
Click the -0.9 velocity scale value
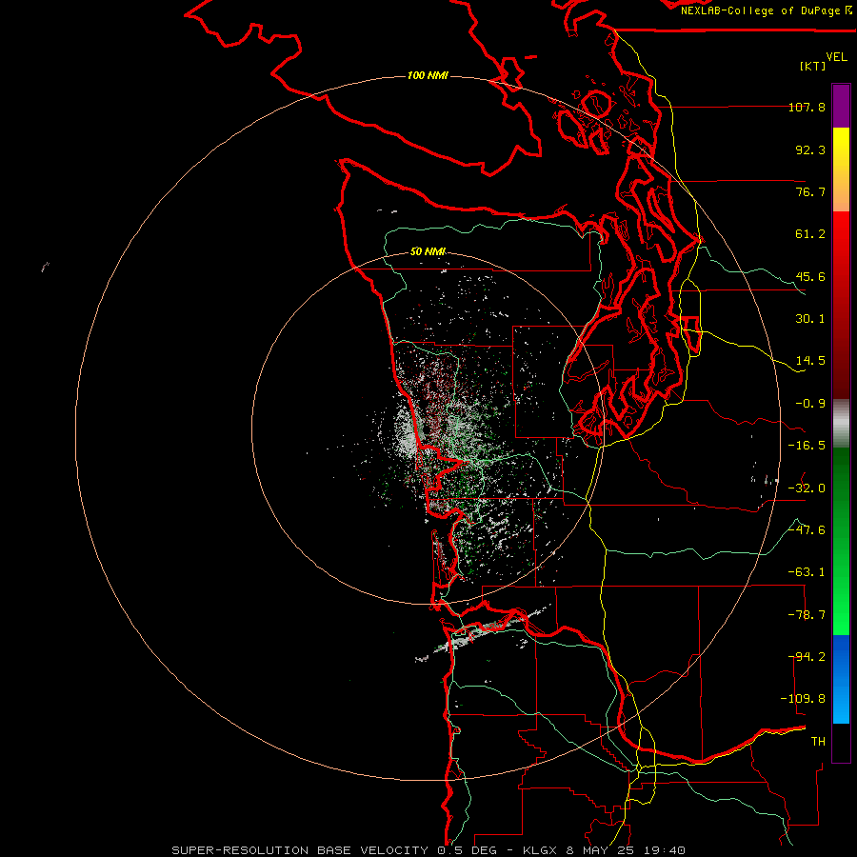pyautogui.click(x=810, y=404)
